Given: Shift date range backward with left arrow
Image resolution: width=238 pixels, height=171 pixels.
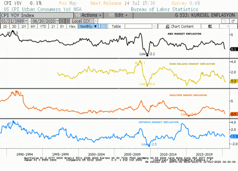Looking at the screenshot, I should point(62,21).
